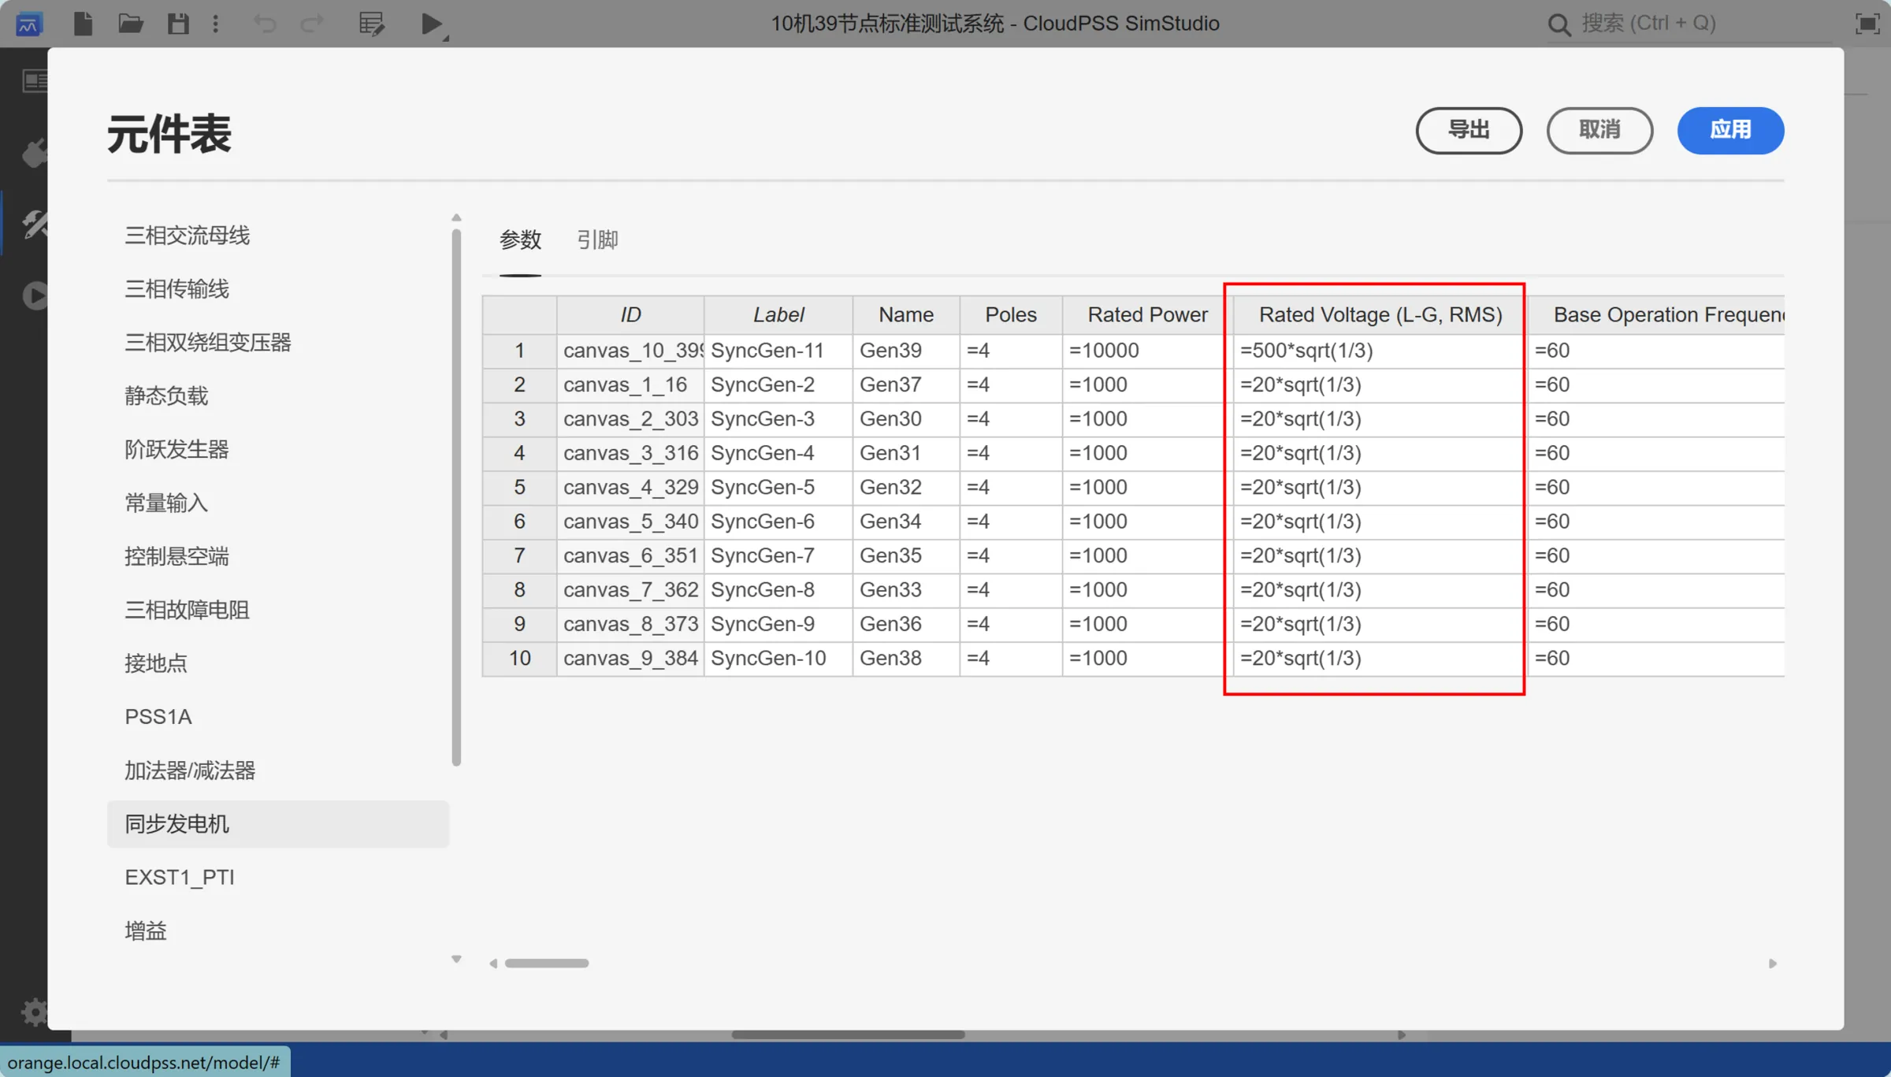Click the Name column header

(x=906, y=314)
